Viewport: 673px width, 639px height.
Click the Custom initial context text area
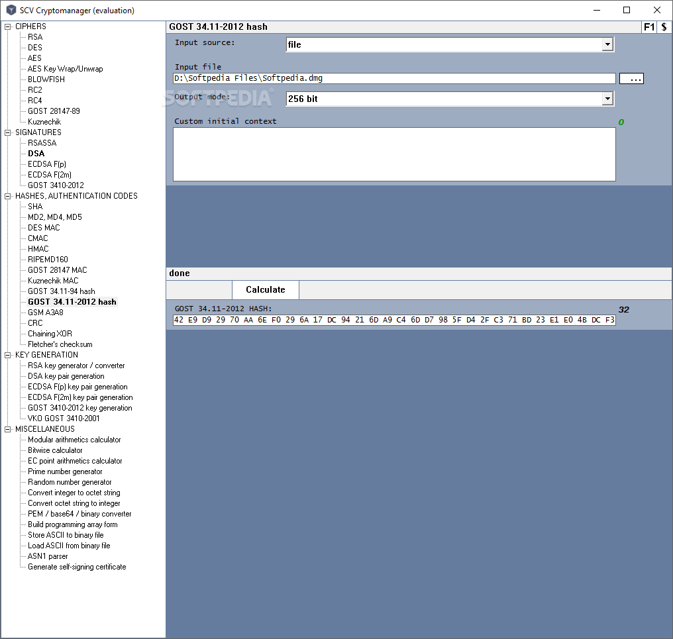(394, 154)
